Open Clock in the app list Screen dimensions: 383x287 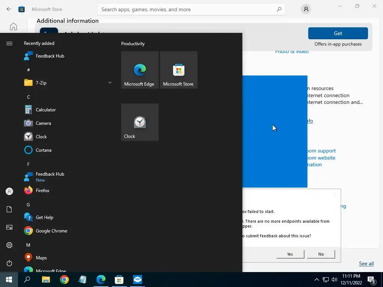pyautogui.click(x=68, y=137)
